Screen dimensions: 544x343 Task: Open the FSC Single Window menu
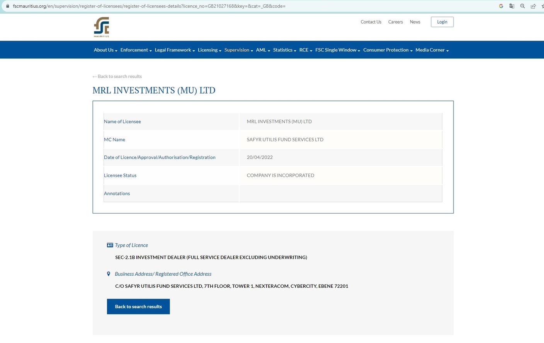tap(338, 50)
